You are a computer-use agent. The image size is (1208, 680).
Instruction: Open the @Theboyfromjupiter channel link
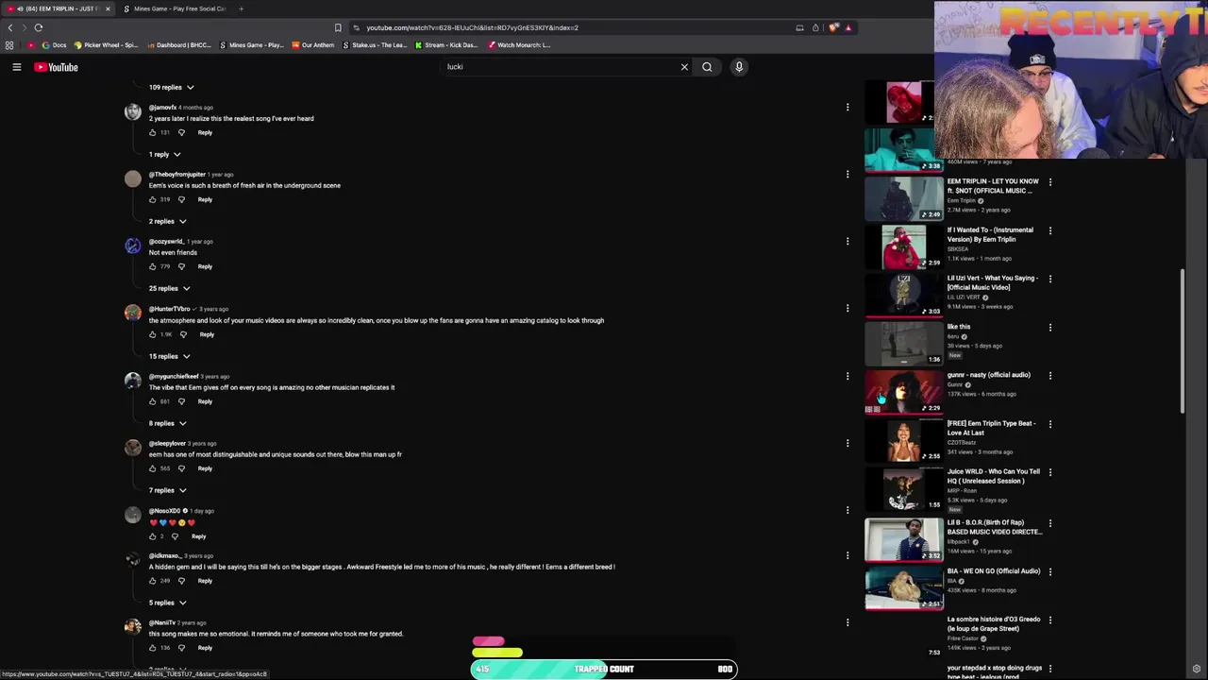[x=176, y=175]
